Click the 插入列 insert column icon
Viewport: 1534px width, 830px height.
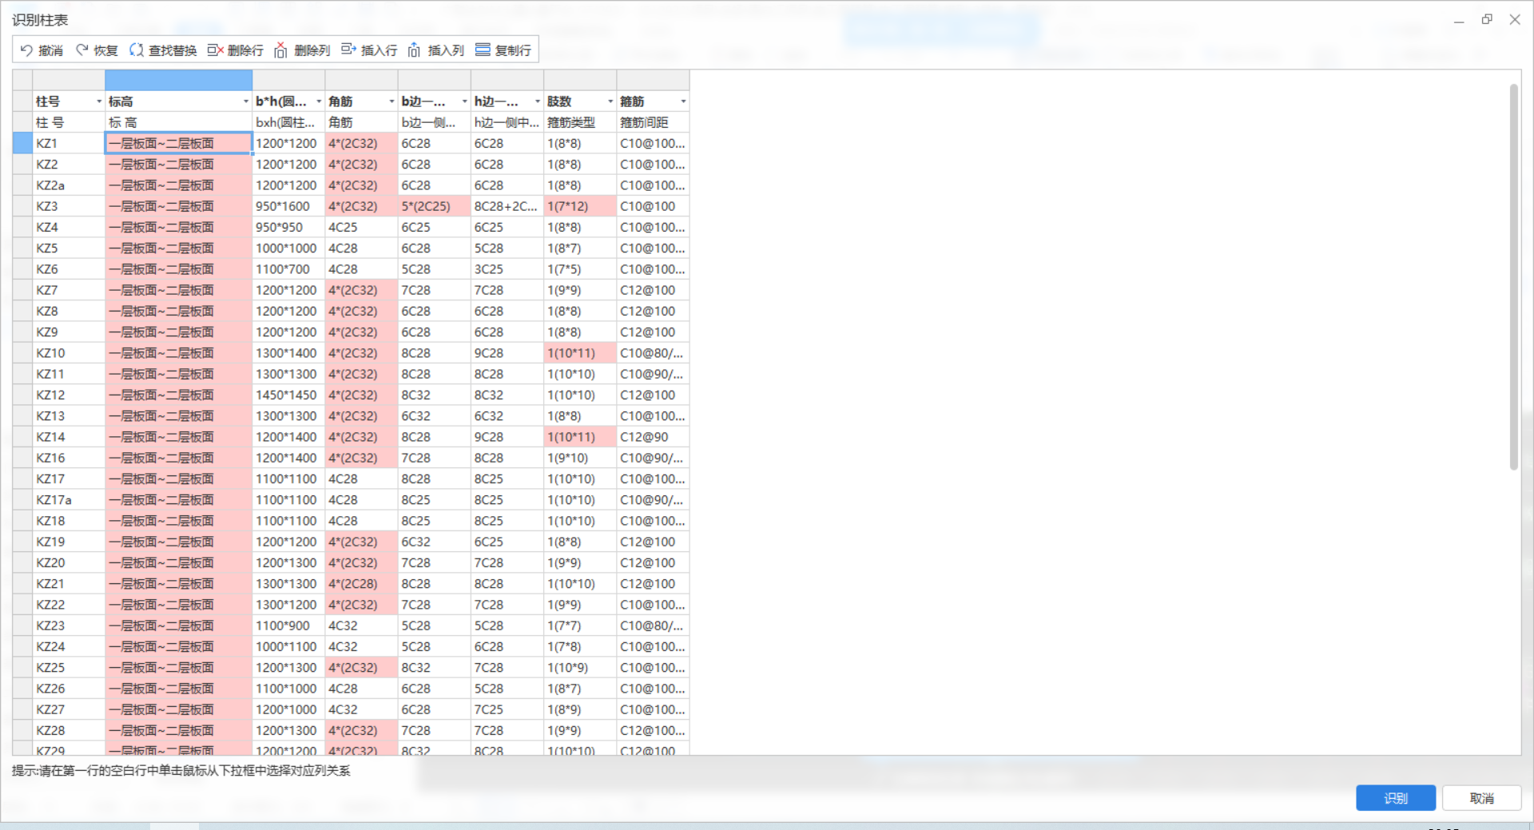(x=414, y=50)
